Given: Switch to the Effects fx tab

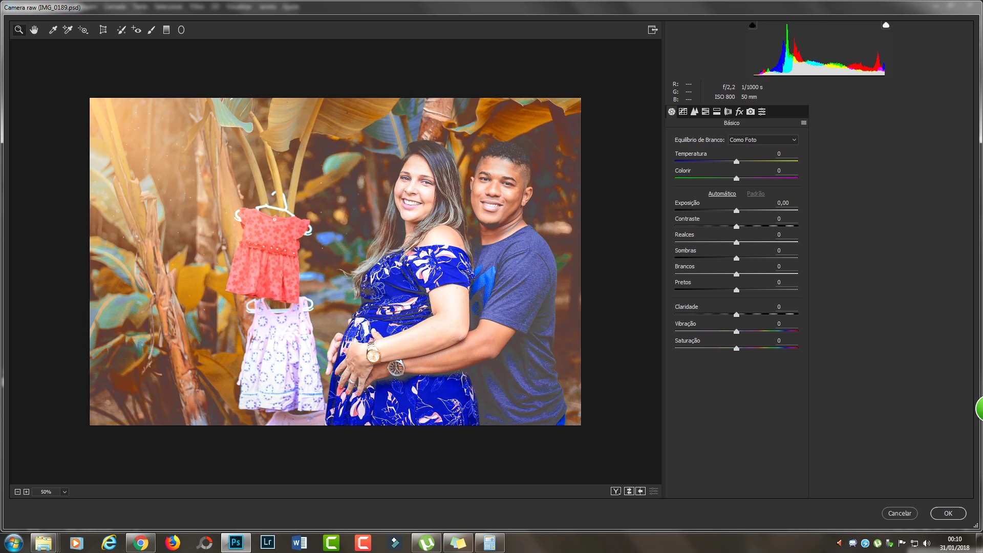Looking at the screenshot, I should click(739, 112).
